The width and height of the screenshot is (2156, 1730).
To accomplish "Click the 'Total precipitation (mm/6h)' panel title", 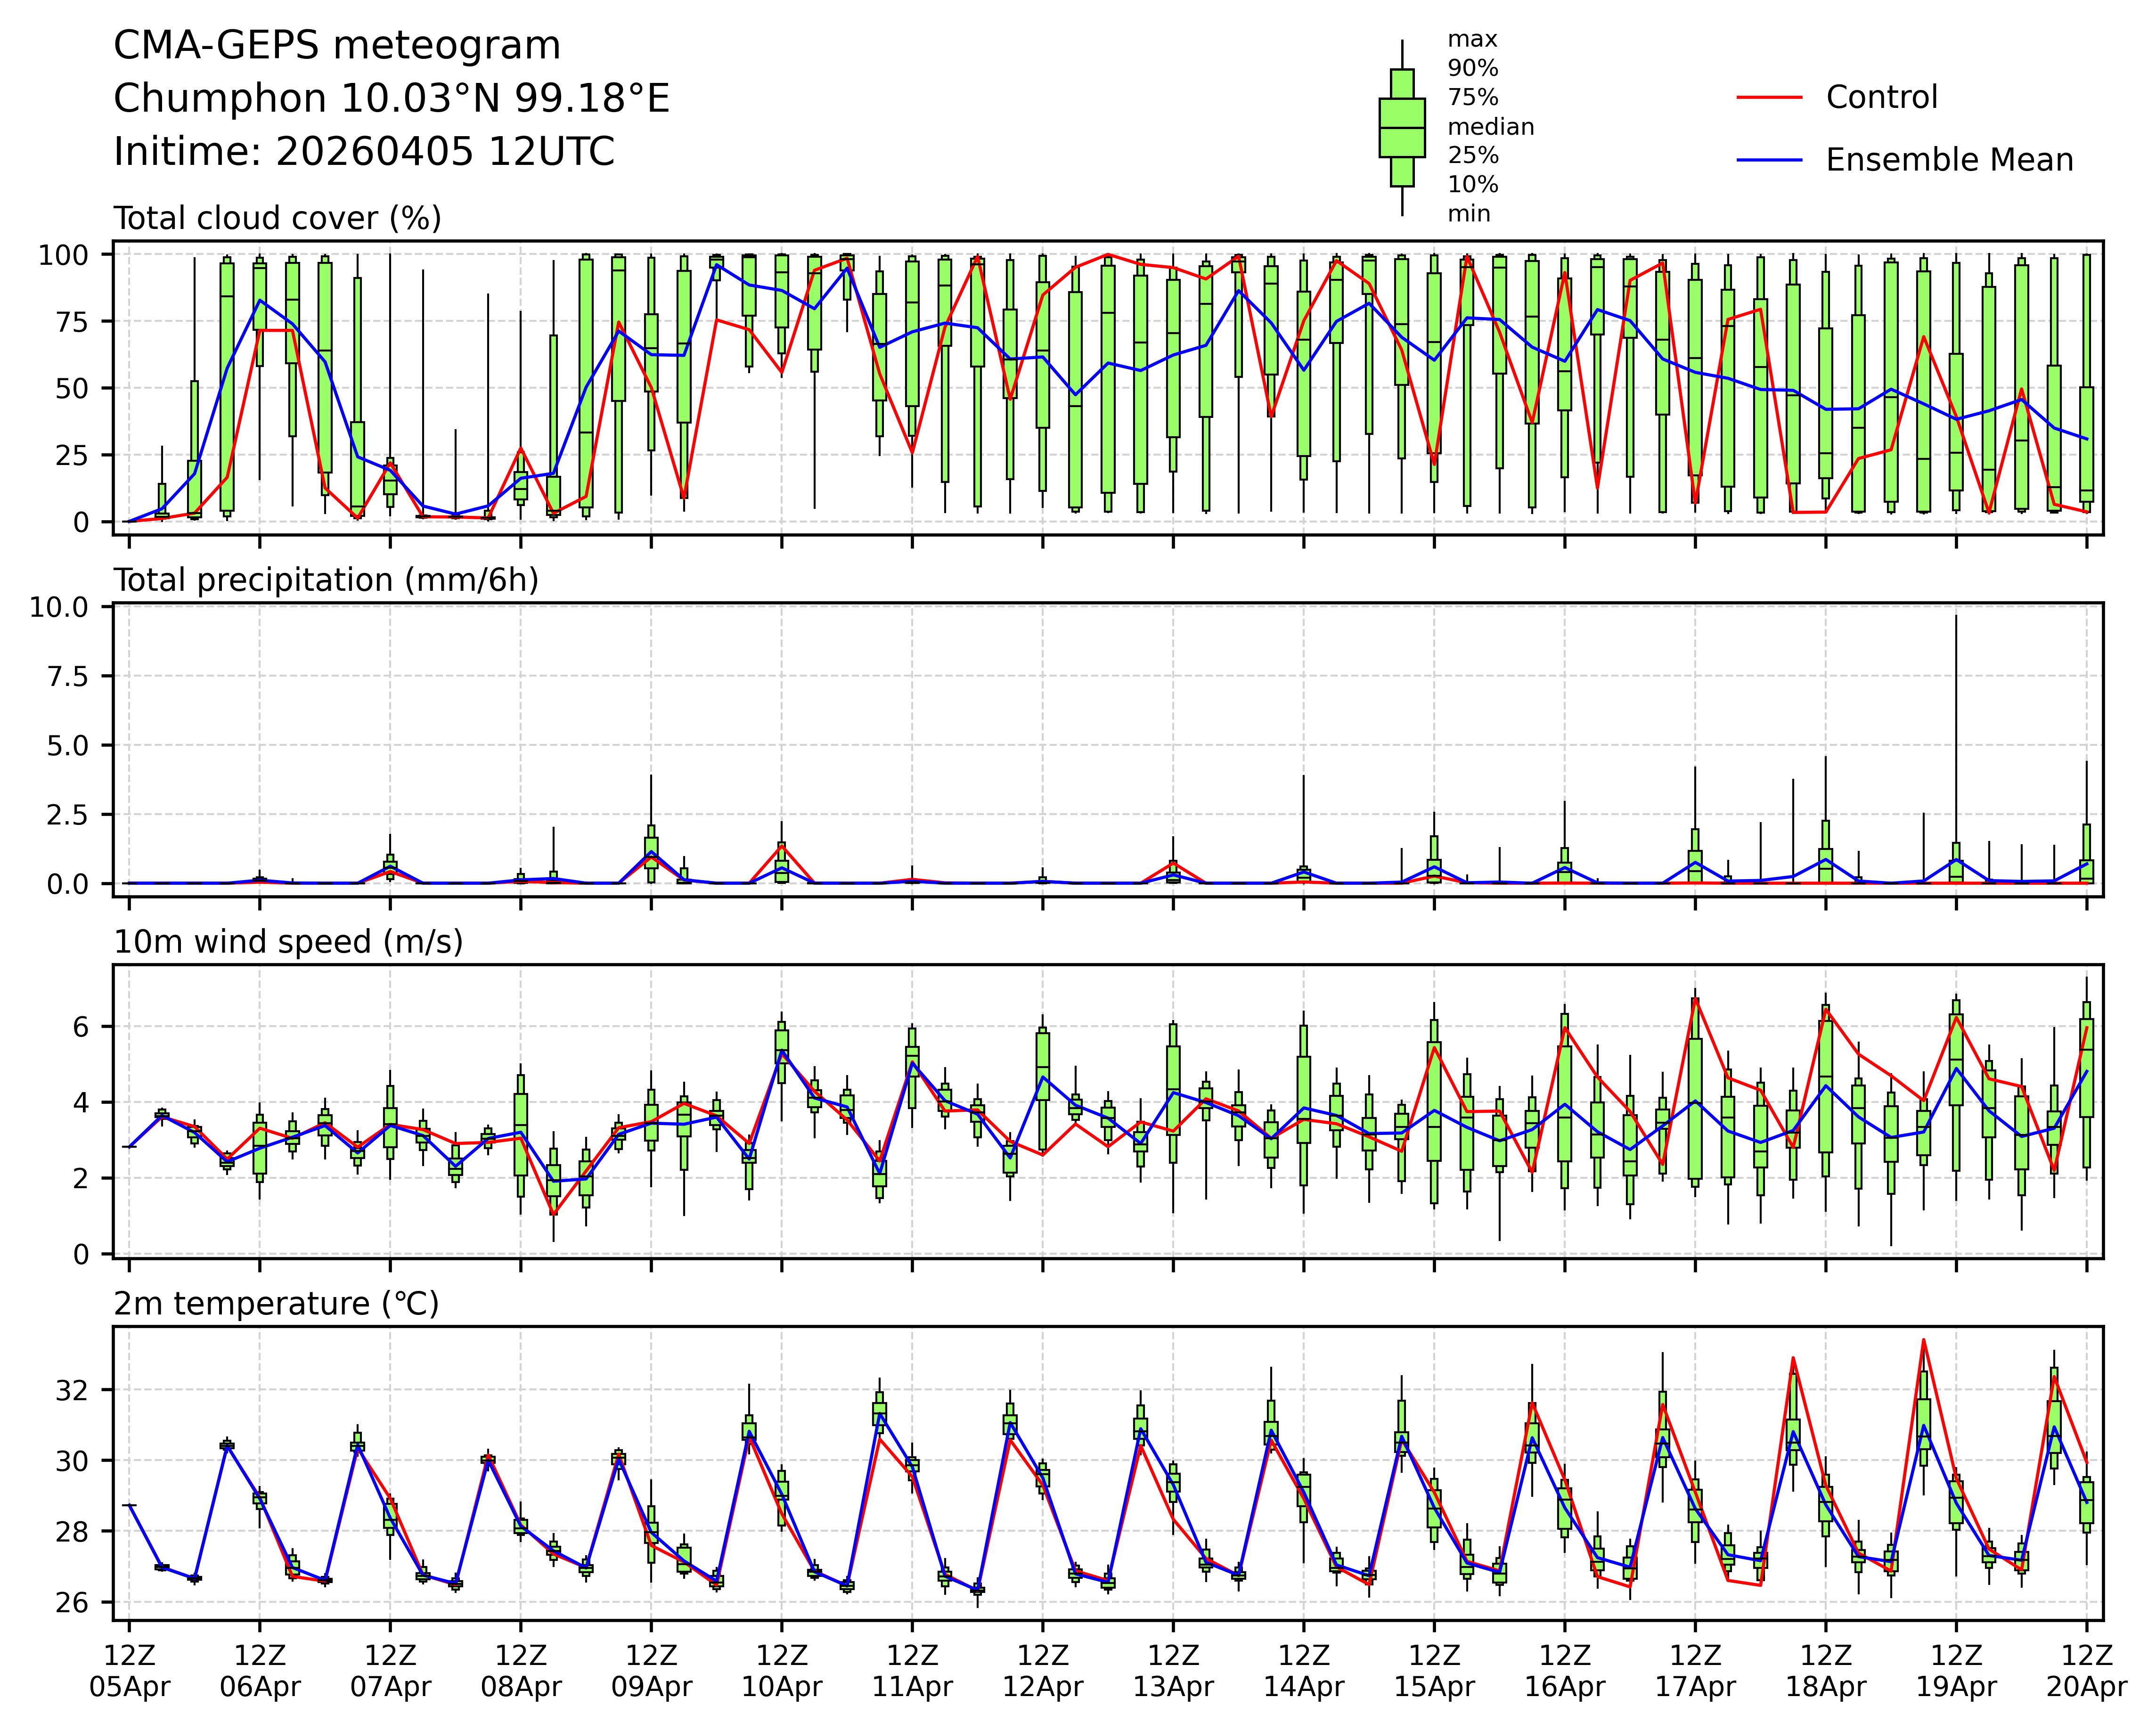I will [326, 580].
